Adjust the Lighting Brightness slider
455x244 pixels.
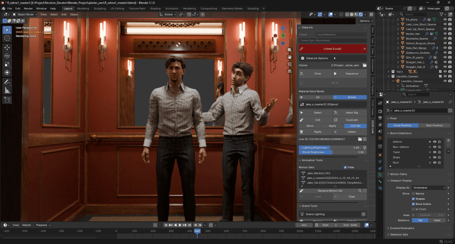pyautogui.click(x=330, y=147)
